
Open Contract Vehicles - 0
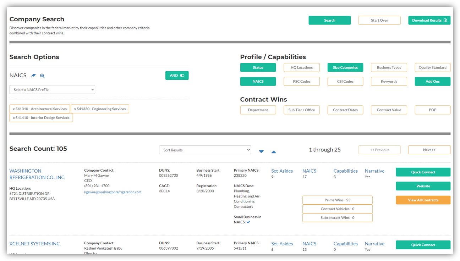[x=338, y=209]
